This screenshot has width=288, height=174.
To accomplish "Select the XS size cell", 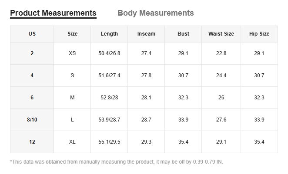I will point(72,53).
